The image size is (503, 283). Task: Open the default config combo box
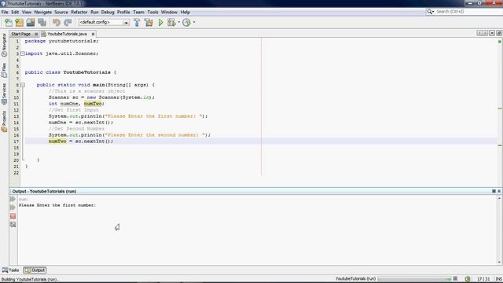click(x=104, y=23)
